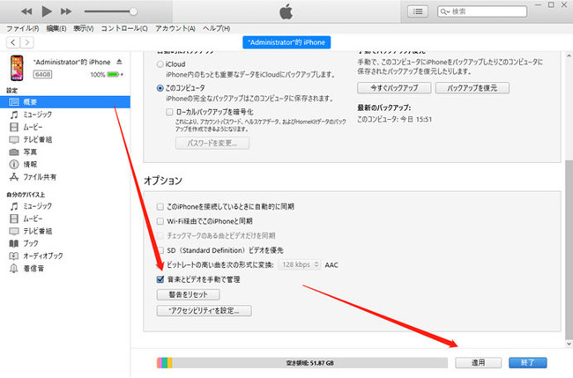Image resolution: width=573 pixels, height=378 pixels.
Task: Click 今すぐバックアップ button
Action: [x=394, y=88]
